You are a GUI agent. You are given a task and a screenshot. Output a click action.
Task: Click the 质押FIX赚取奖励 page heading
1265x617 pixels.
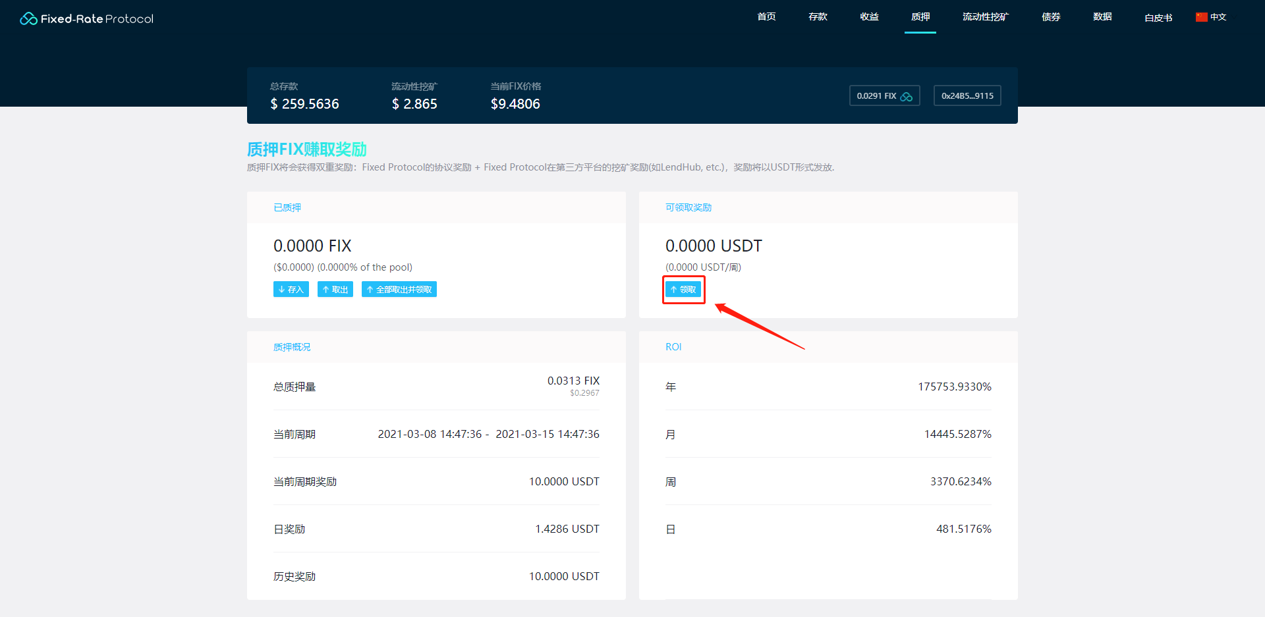click(x=307, y=149)
